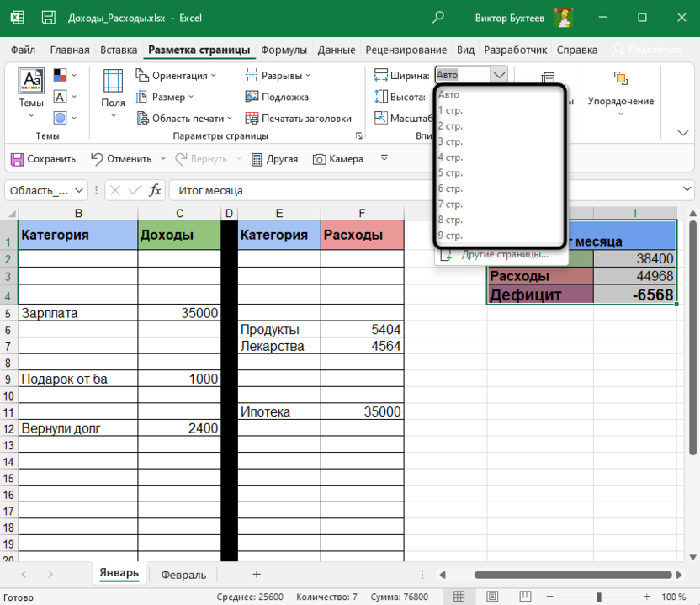Choose '5 стр.' from the width list
This screenshot has height=605, width=700.
[x=450, y=172]
